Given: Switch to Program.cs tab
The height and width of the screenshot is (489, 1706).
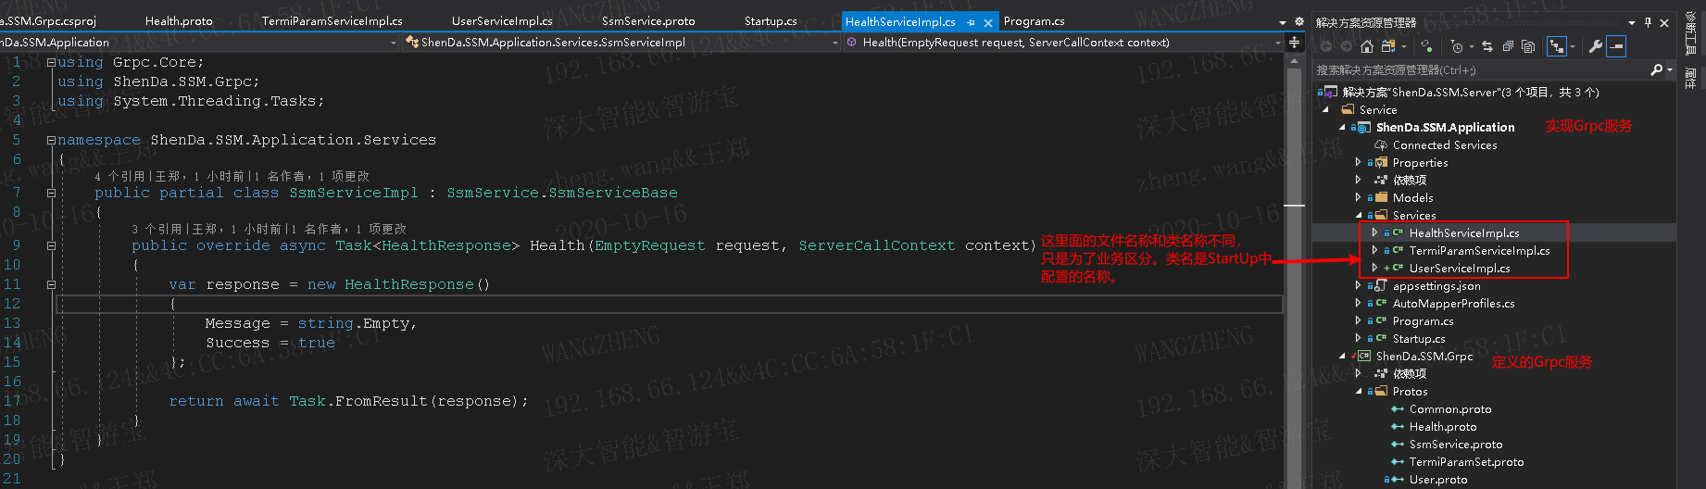Looking at the screenshot, I should pyautogui.click(x=1034, y=20).
